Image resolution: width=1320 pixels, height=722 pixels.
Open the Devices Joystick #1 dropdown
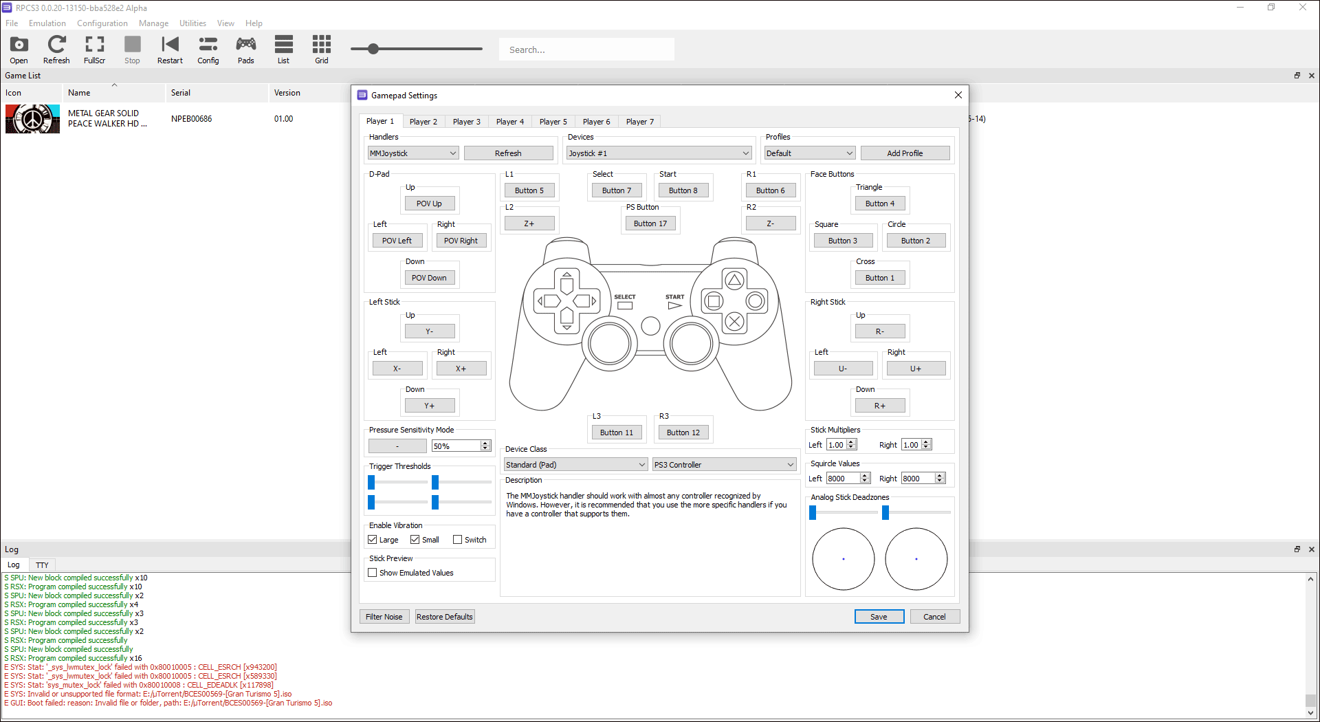[x=659, y=153]
